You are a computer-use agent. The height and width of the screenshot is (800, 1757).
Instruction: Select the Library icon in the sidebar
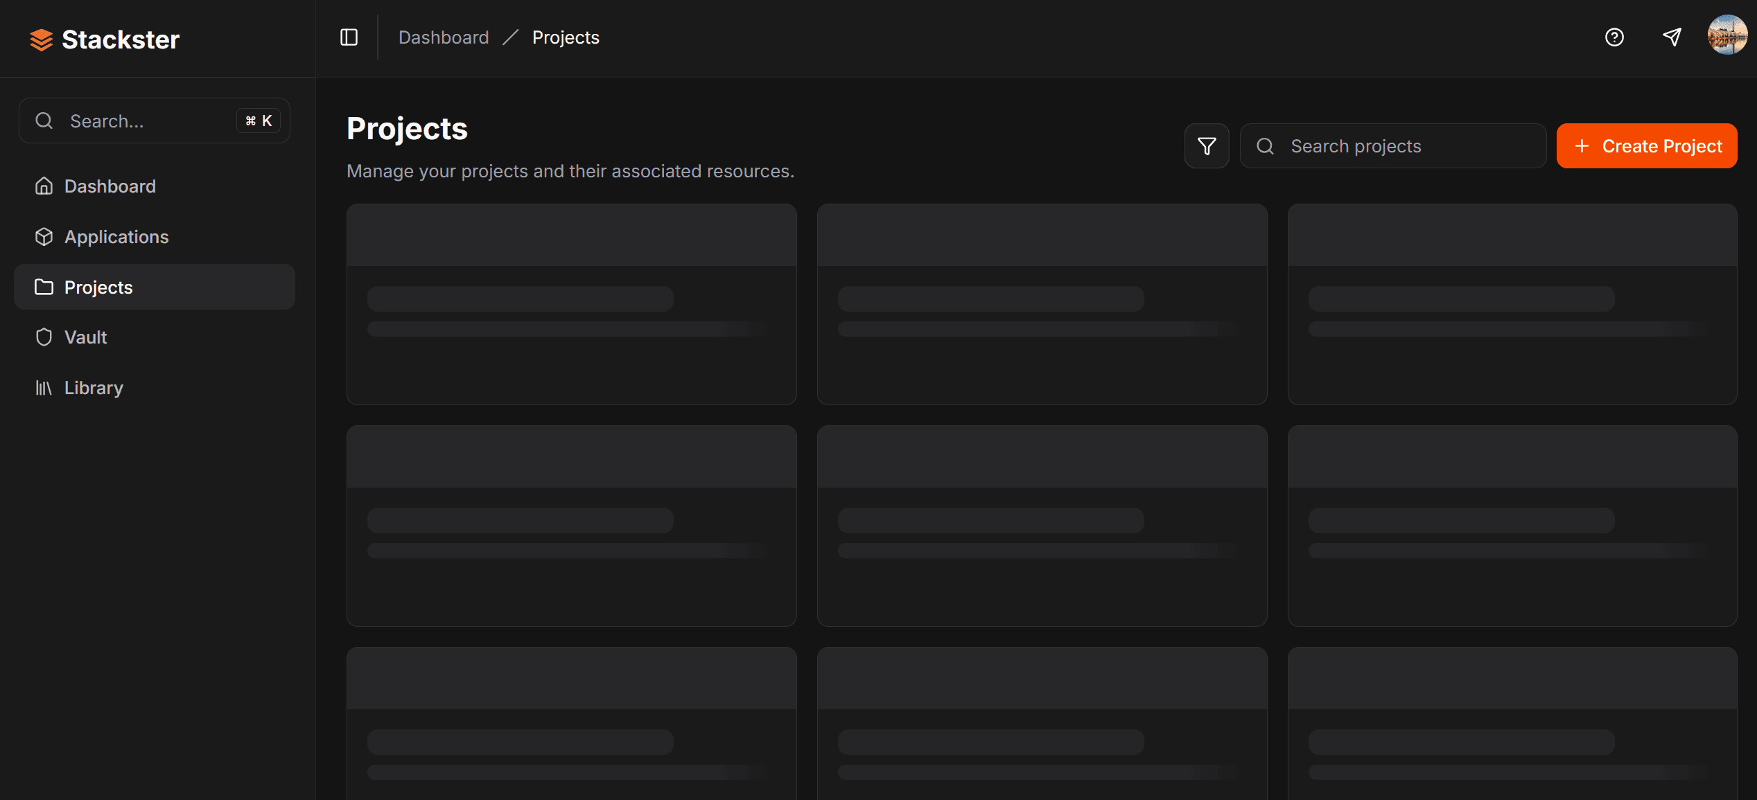tap(44, 387)
